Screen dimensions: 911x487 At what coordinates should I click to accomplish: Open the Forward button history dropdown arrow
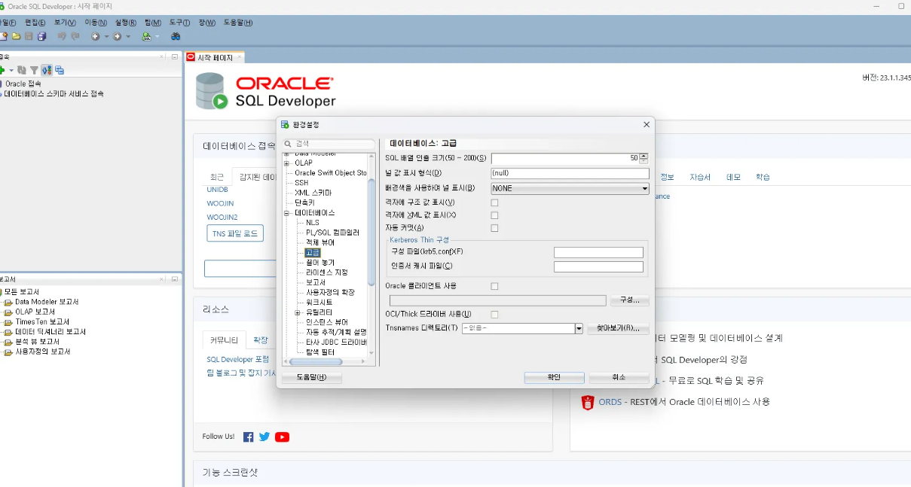click(128, 36)
